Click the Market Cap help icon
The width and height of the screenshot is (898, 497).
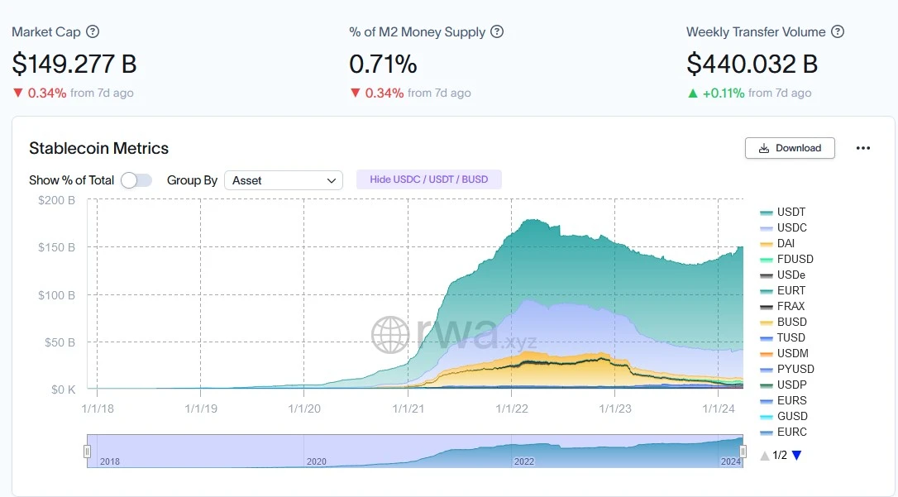93,32
